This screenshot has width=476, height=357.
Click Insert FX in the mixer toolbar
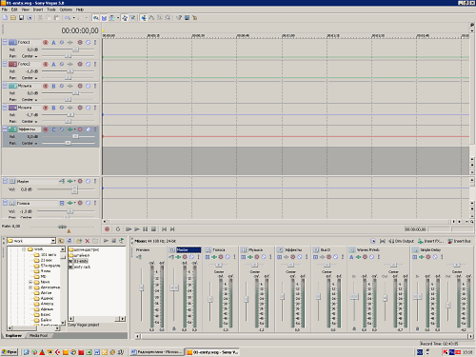tap(430, 241)
